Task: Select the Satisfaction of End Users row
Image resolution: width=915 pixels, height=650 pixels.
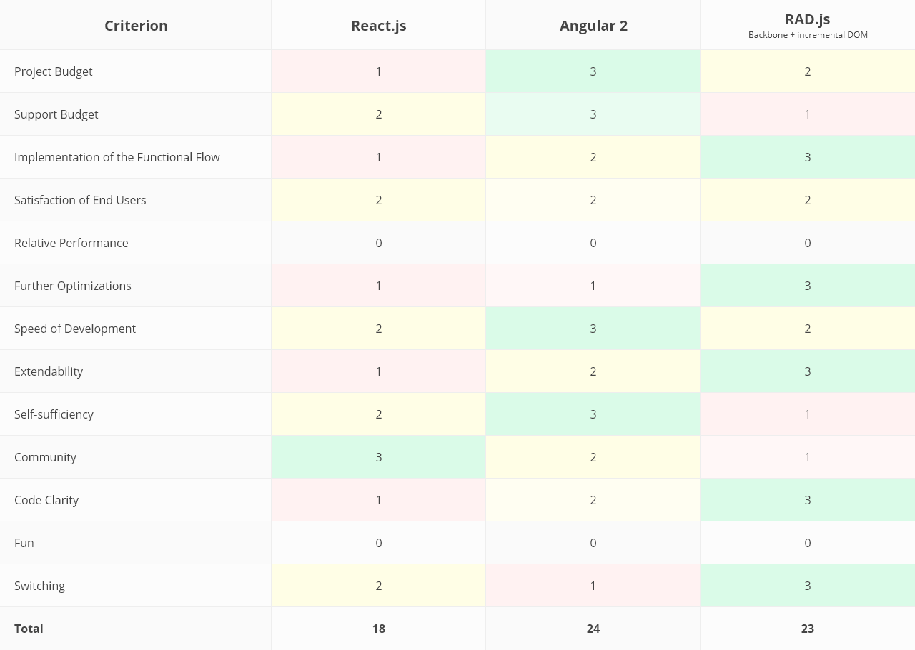Action: pos(80,200)
